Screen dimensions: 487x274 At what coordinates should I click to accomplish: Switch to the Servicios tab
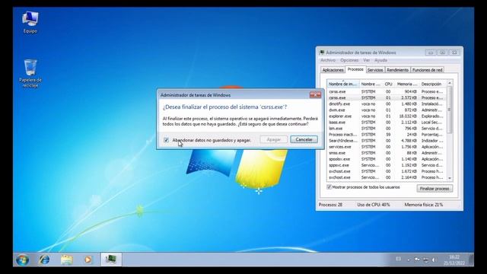pyautogui.click(x=375, y=70)
